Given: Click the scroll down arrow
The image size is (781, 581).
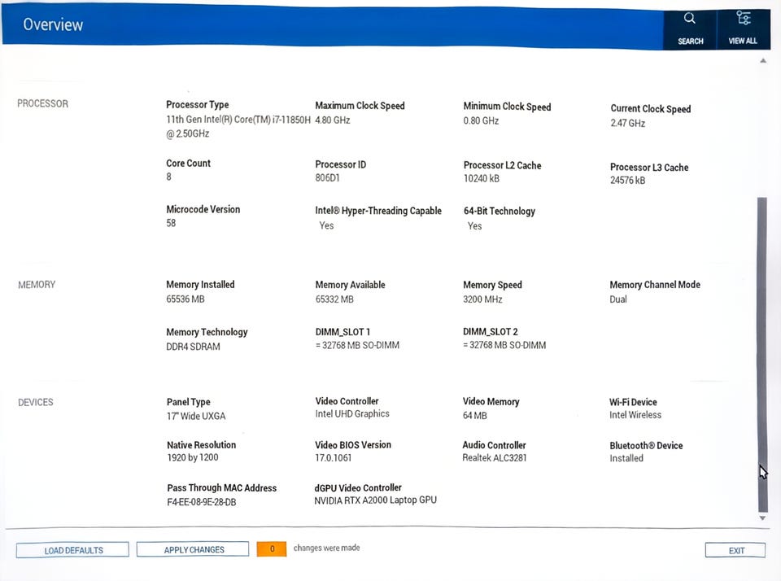Looking at the screenshot, I should (762, 518).
